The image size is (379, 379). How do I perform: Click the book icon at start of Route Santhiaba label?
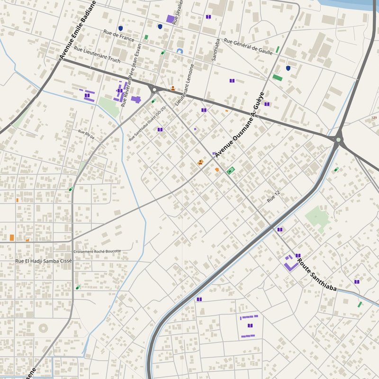pos(298,255)
